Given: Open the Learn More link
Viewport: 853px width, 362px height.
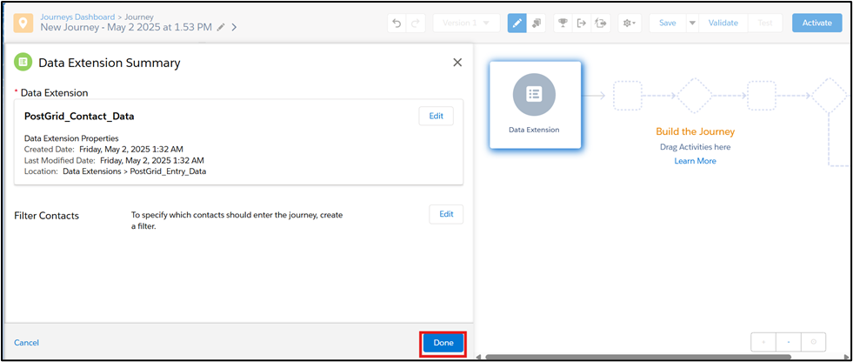Looking at the screenshot, I should pyautogui.click(x=696, y=161).
